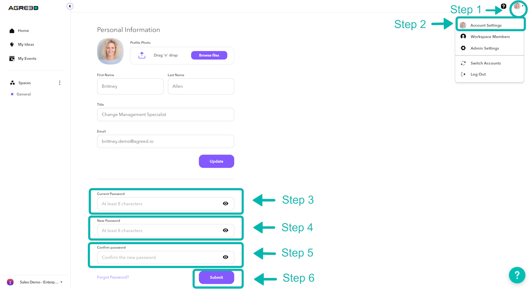The width and height of the screenshot is (531, 289).
Task: Open My Ideas lightbulb icon
Action: coord(12,44)
